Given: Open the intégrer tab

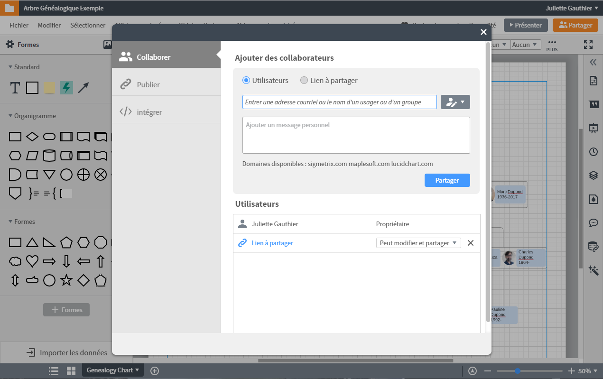Looking at the screenshot, I should coord(149,112).
